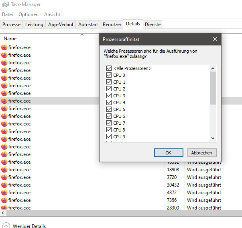The image size is (242, 228).
Task: Switch to the Benutzer tab
Action: coord(112,25)
